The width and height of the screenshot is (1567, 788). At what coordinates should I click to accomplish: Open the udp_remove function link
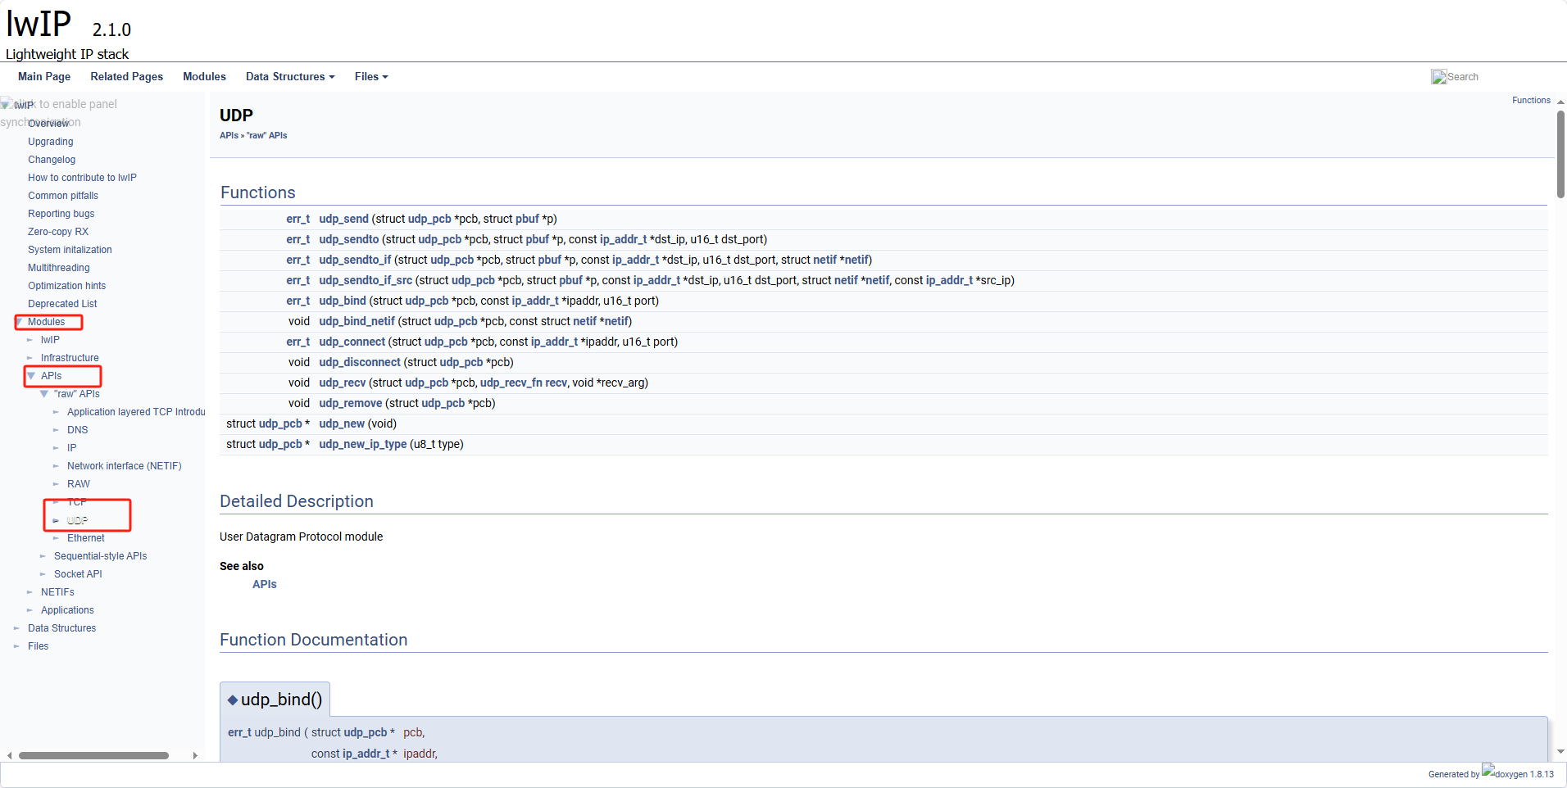point(351,403)
